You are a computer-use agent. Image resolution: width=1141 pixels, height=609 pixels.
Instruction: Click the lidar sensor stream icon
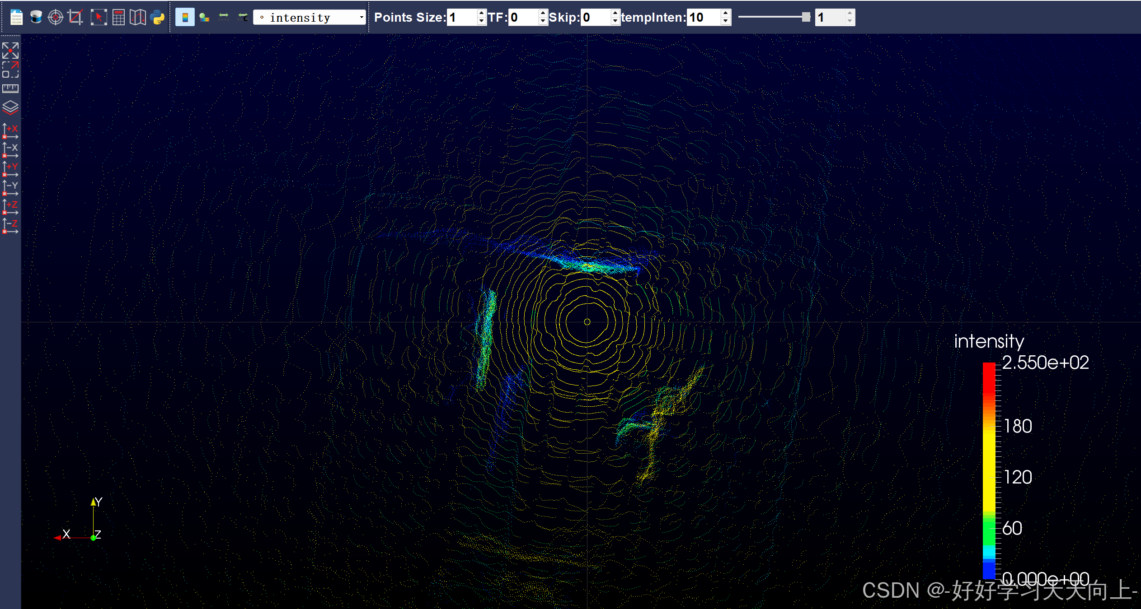click(36, 17)
